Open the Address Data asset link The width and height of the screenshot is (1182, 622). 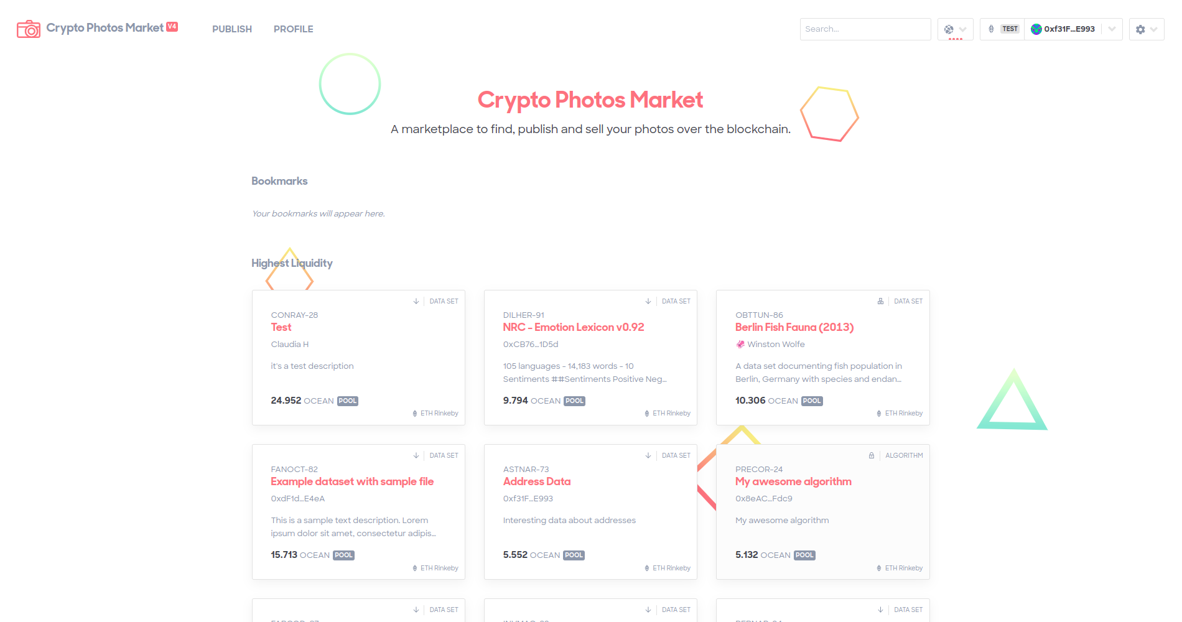tap(537, 481)
